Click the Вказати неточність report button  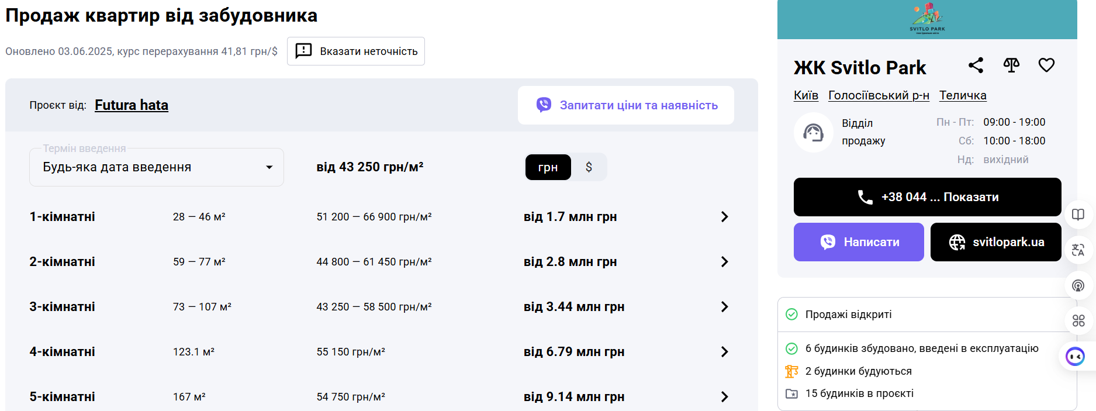click(355, 51)
